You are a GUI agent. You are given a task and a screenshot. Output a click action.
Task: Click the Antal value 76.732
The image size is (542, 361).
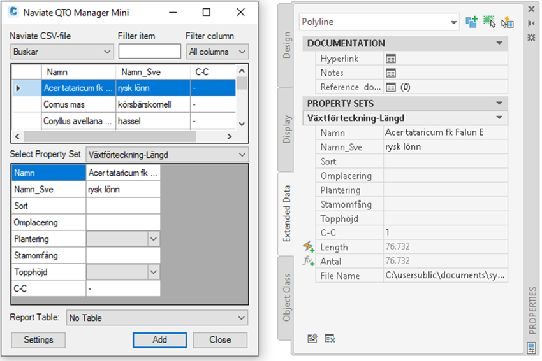[x=445, y=261]
